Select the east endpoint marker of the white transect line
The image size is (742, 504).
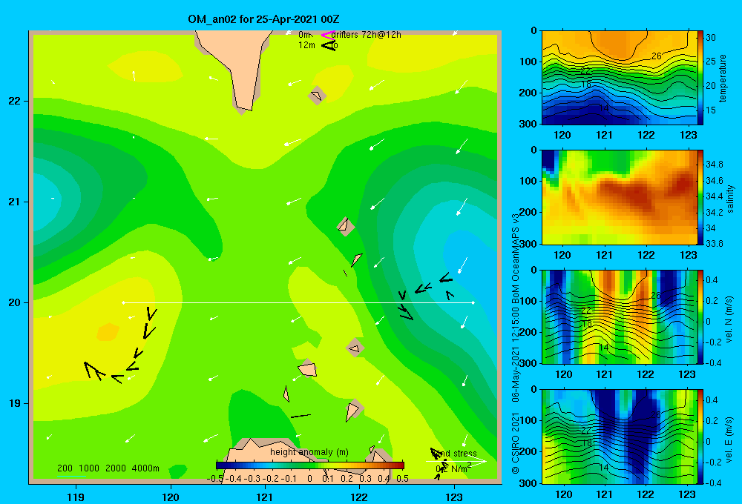(473, 302)
